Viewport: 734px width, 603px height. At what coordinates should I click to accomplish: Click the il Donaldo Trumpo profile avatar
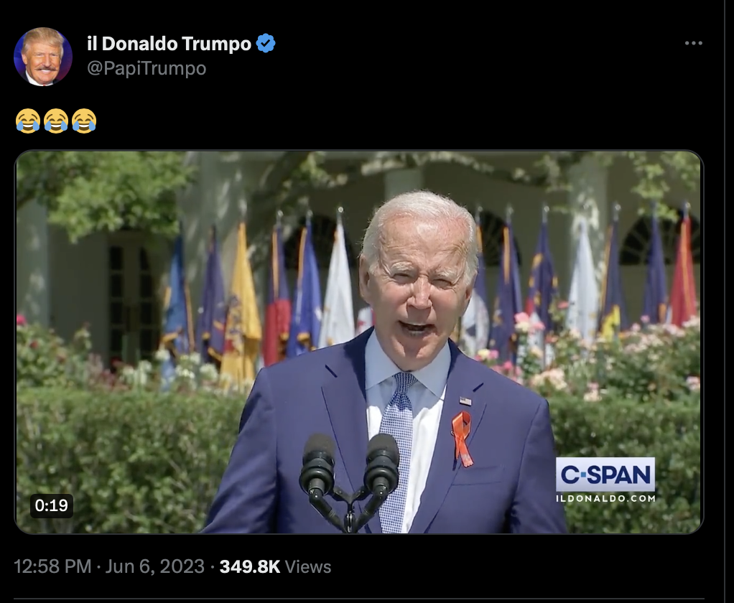pos(43,56)
